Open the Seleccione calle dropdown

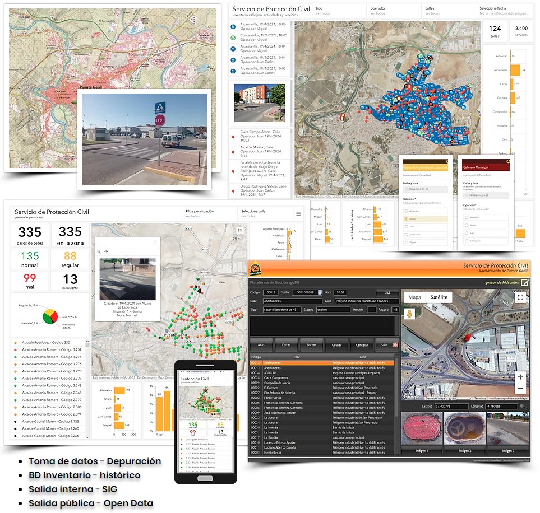tap(265, 214)
